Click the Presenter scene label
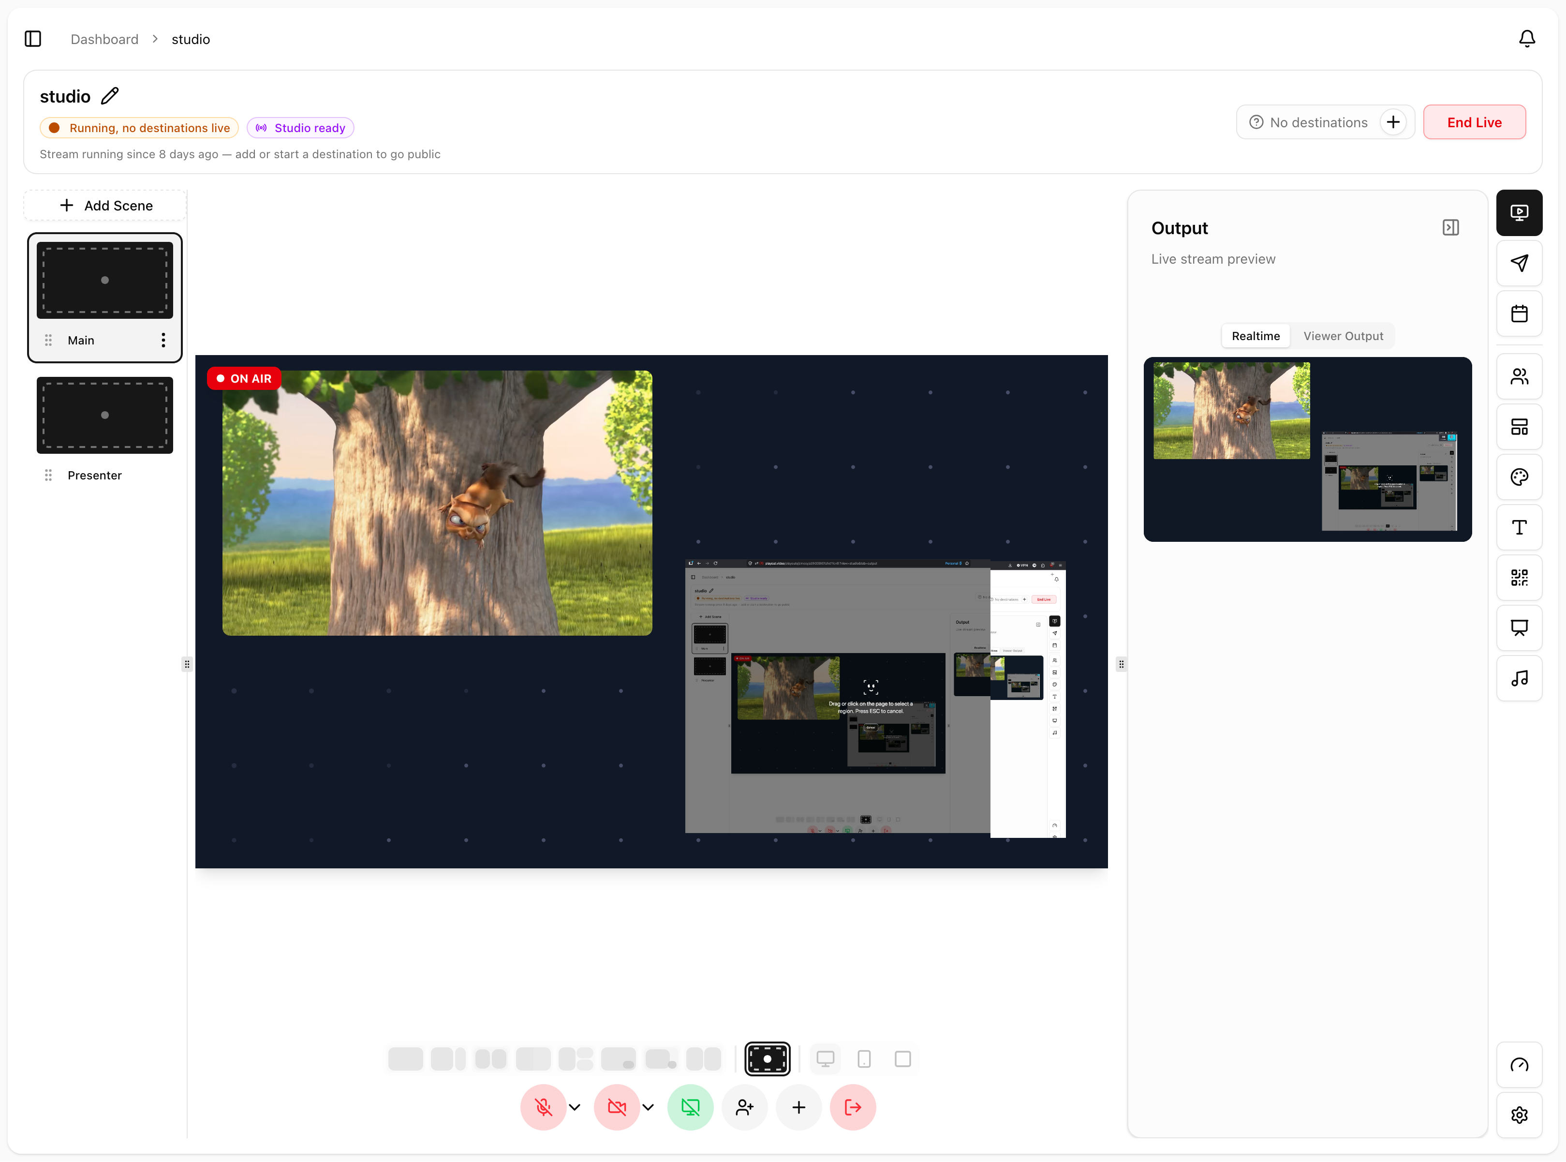1566x1162 pixels. pyautogui.click(x=95, y=476)
